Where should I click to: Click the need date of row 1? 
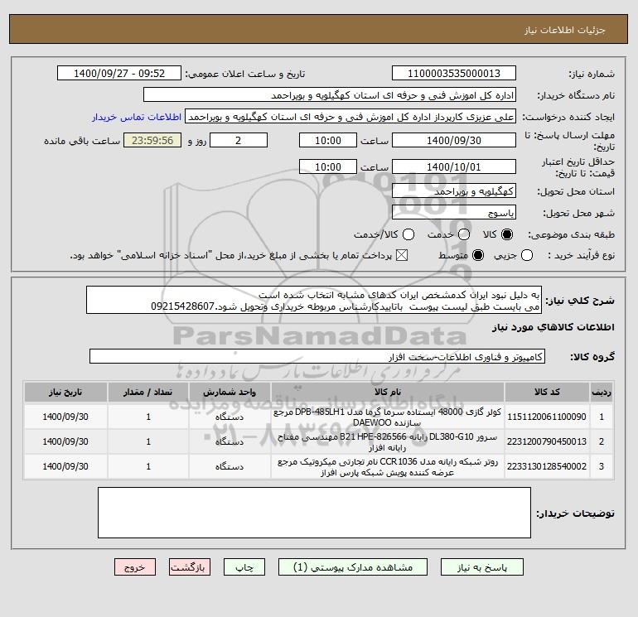point(65,417)
